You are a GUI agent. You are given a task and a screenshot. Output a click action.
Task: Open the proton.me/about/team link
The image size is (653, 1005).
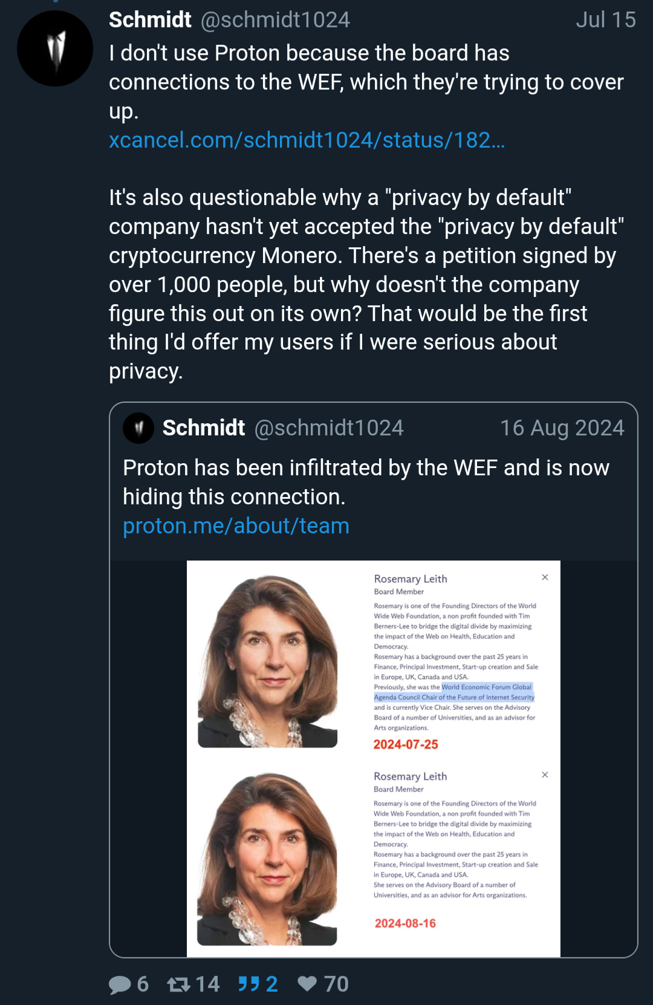[236, 526]
